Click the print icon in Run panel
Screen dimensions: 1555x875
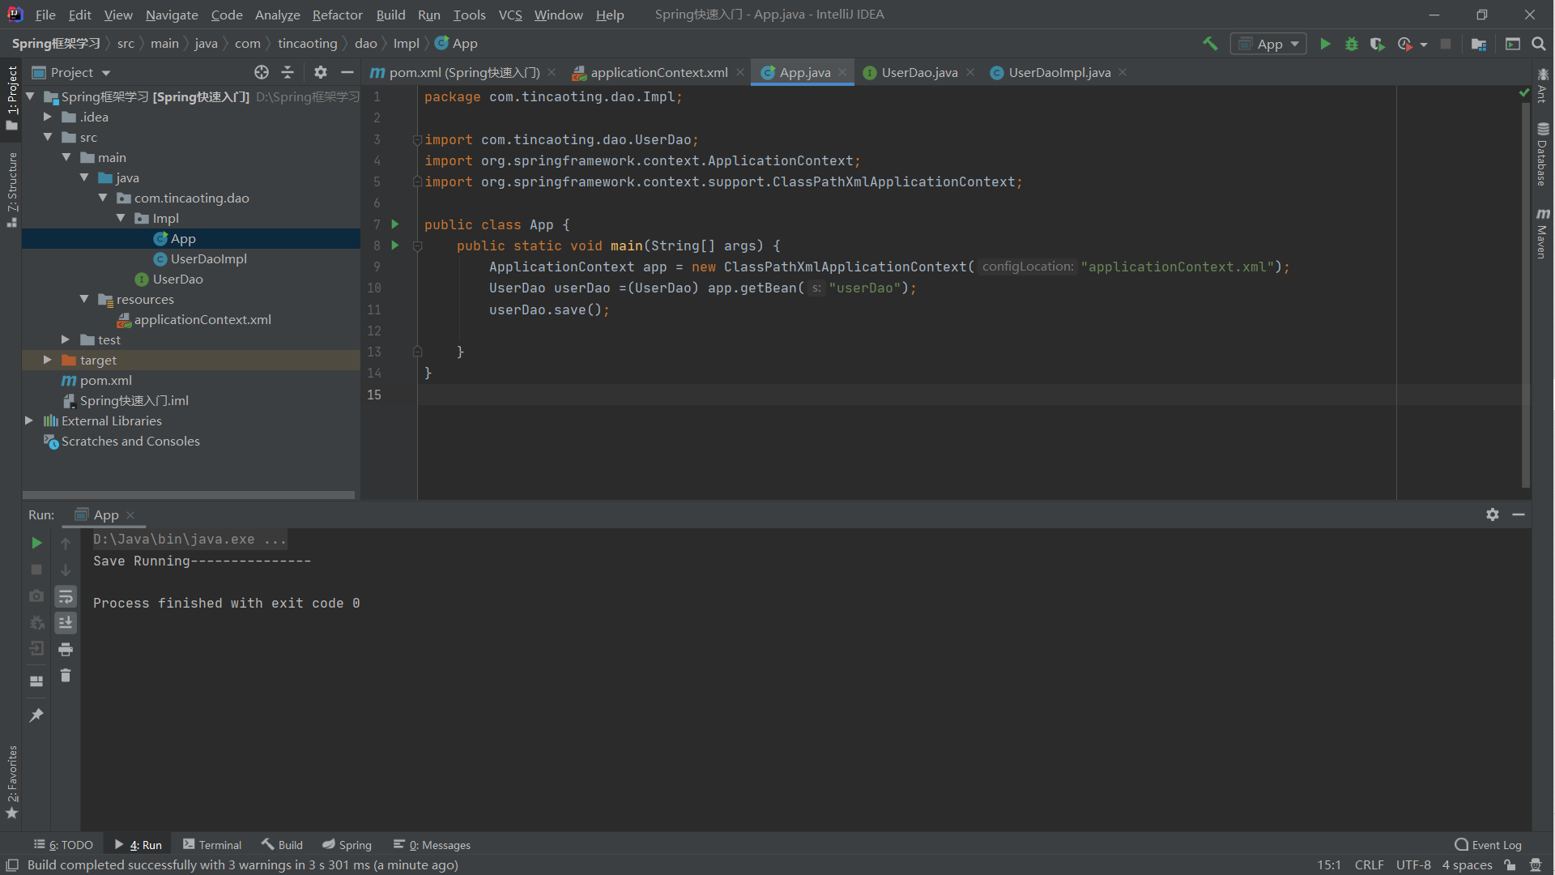point(66,649)
